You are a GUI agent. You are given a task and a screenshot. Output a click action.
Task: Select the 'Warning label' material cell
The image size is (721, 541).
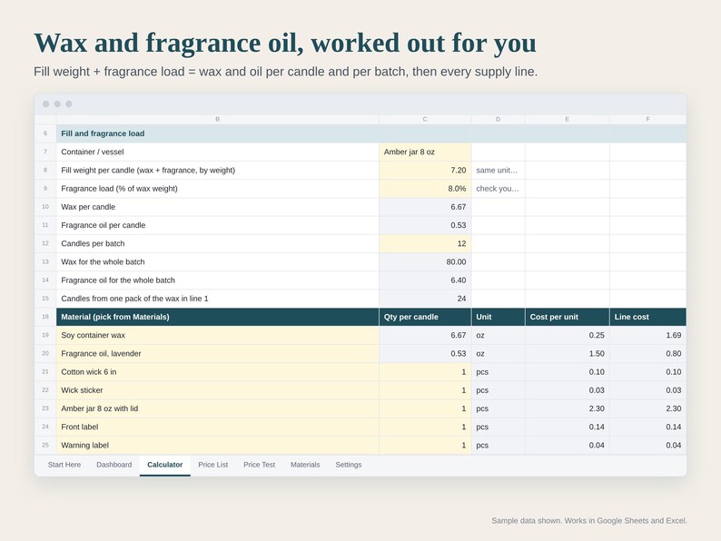[x=218, y=446]
